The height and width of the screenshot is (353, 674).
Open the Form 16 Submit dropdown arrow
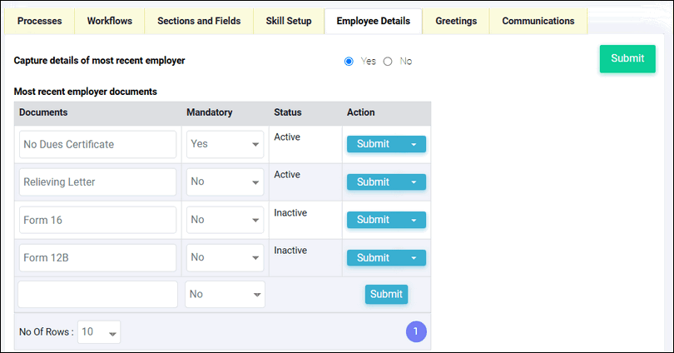tap(414, 220)
